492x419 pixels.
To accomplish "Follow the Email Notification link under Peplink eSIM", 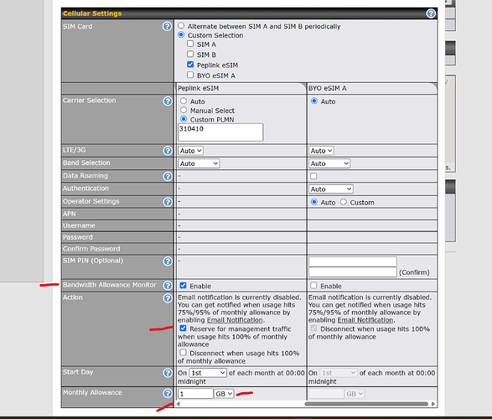I will click(x=235, y=320).
